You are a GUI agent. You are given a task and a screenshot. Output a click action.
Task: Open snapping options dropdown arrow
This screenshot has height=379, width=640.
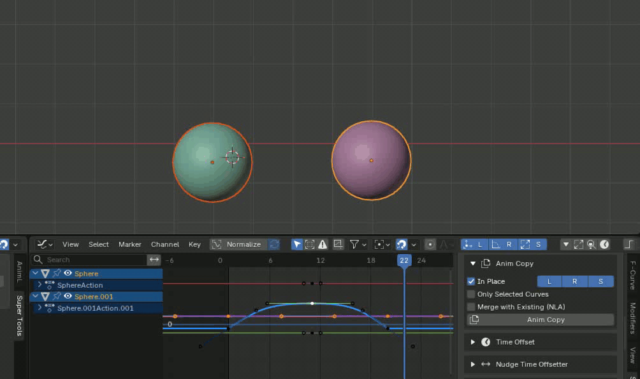pos(414,244)
